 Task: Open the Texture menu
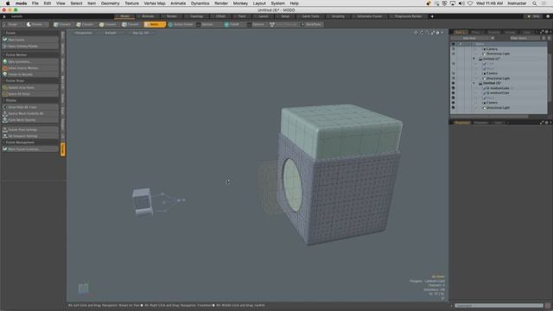click(x=131, y=3)
